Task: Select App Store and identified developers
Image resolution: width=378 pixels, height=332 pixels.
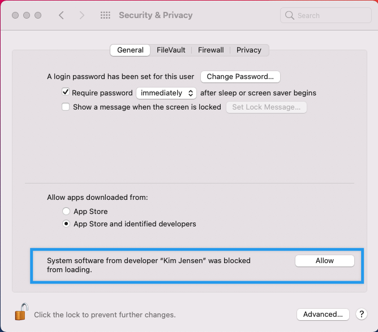Action: [66, 224]
